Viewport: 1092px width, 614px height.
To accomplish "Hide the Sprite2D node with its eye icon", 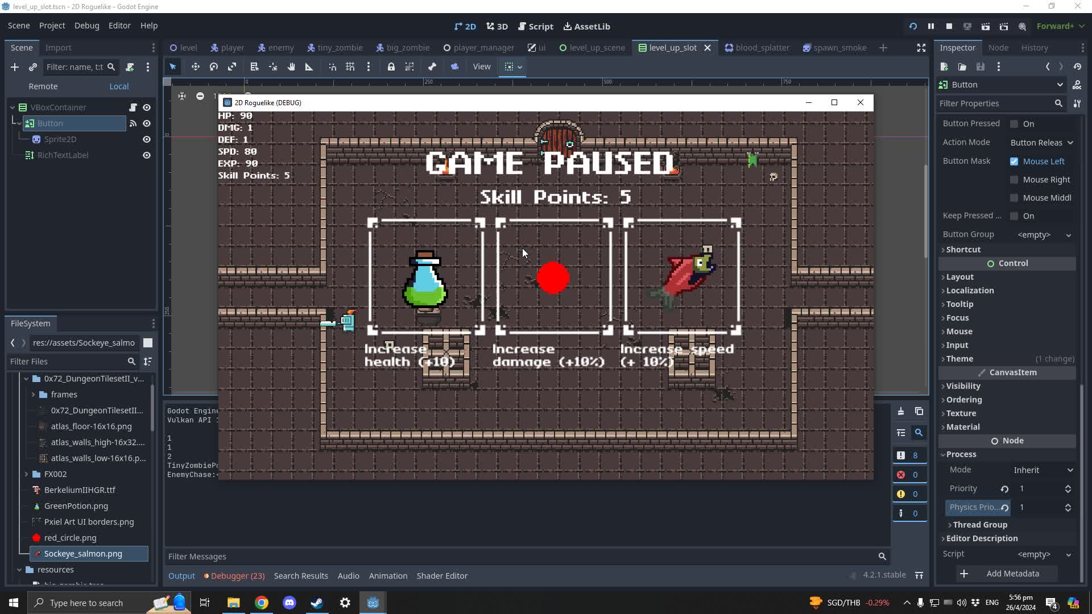I will [146, 139].
